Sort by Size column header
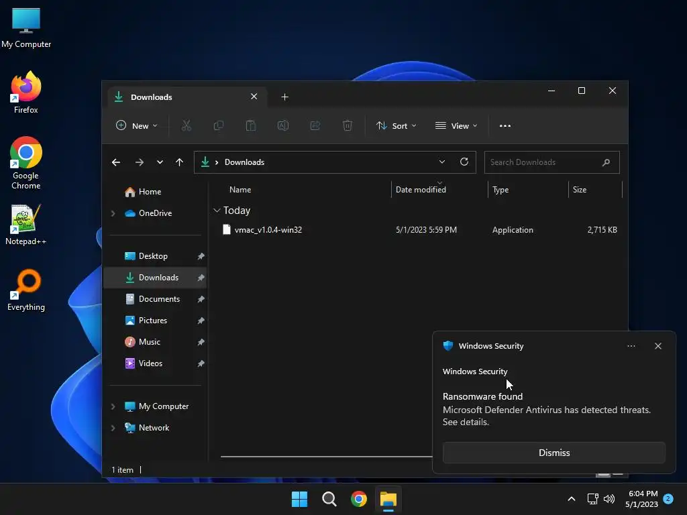Image resolution: width=687 pixels, height=515 pixels. [579, 190]
